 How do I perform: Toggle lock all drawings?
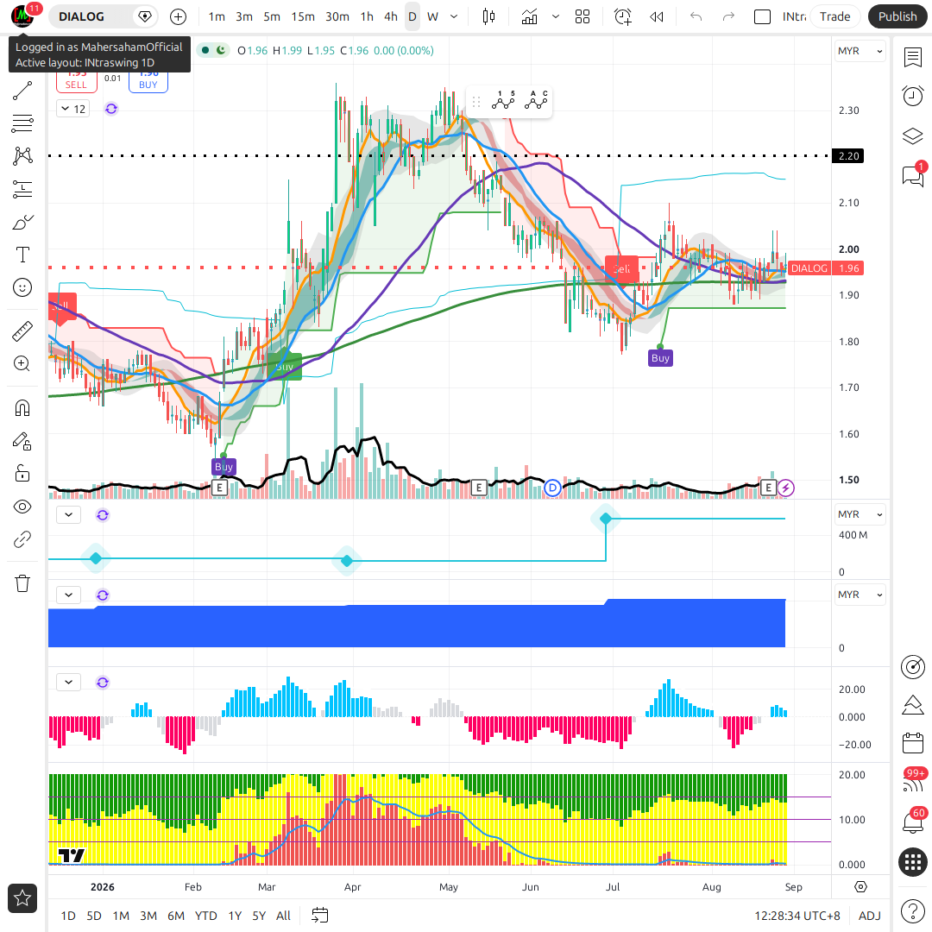[22, 474]
